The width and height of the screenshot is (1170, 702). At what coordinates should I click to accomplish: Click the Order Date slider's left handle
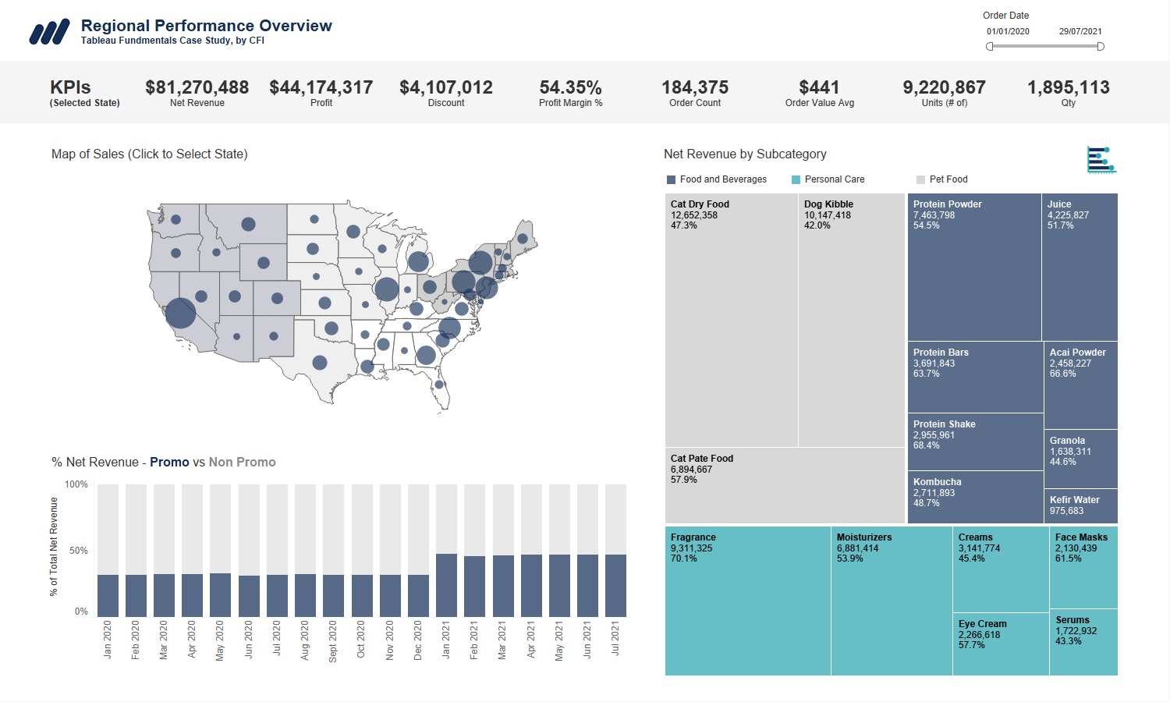(990, 47)
